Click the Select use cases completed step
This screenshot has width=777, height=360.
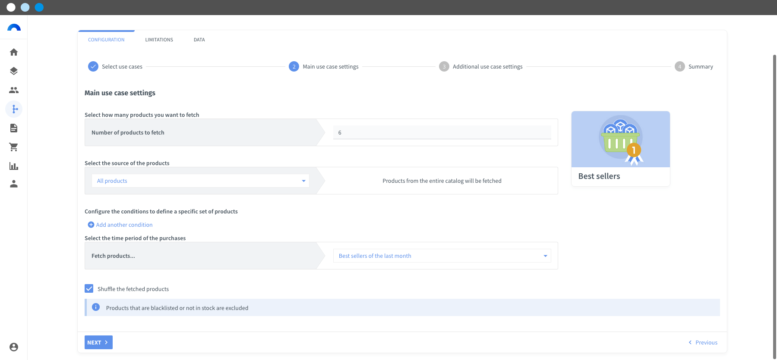[x=115, y=66]
